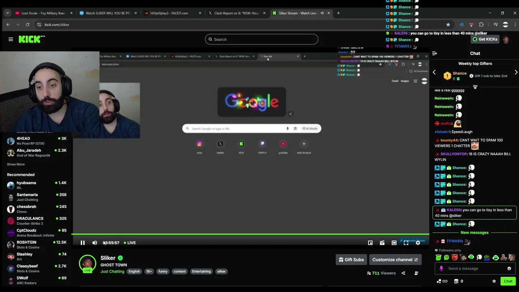Open a new browser tab
519x292 pixels.
(x=339, y=13)
